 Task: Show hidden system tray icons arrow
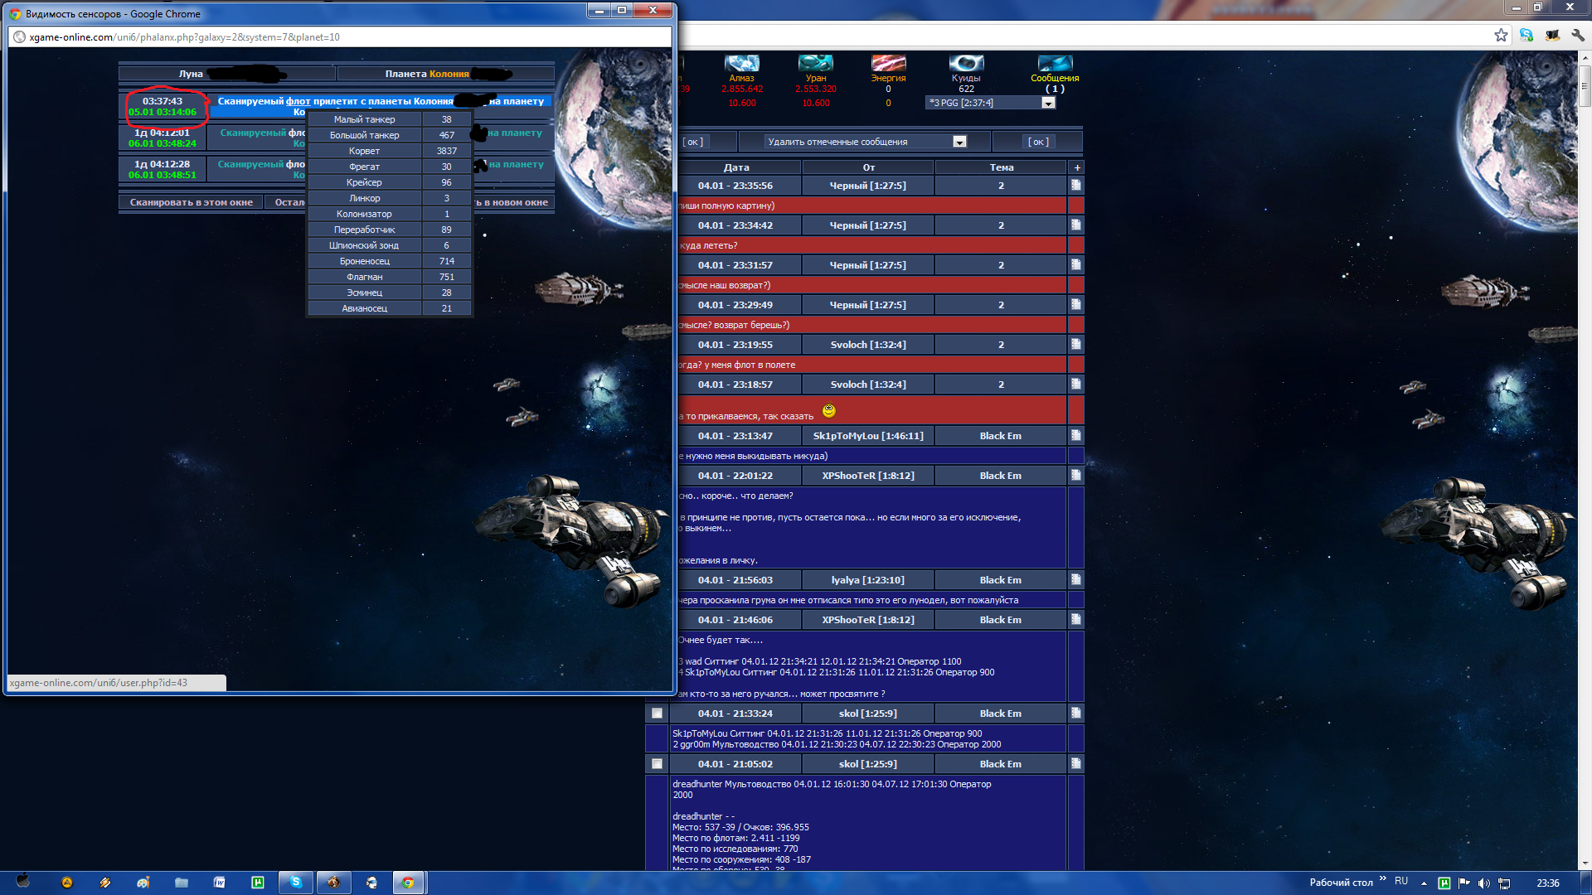pyautogui.click(x=1424, y=883)
